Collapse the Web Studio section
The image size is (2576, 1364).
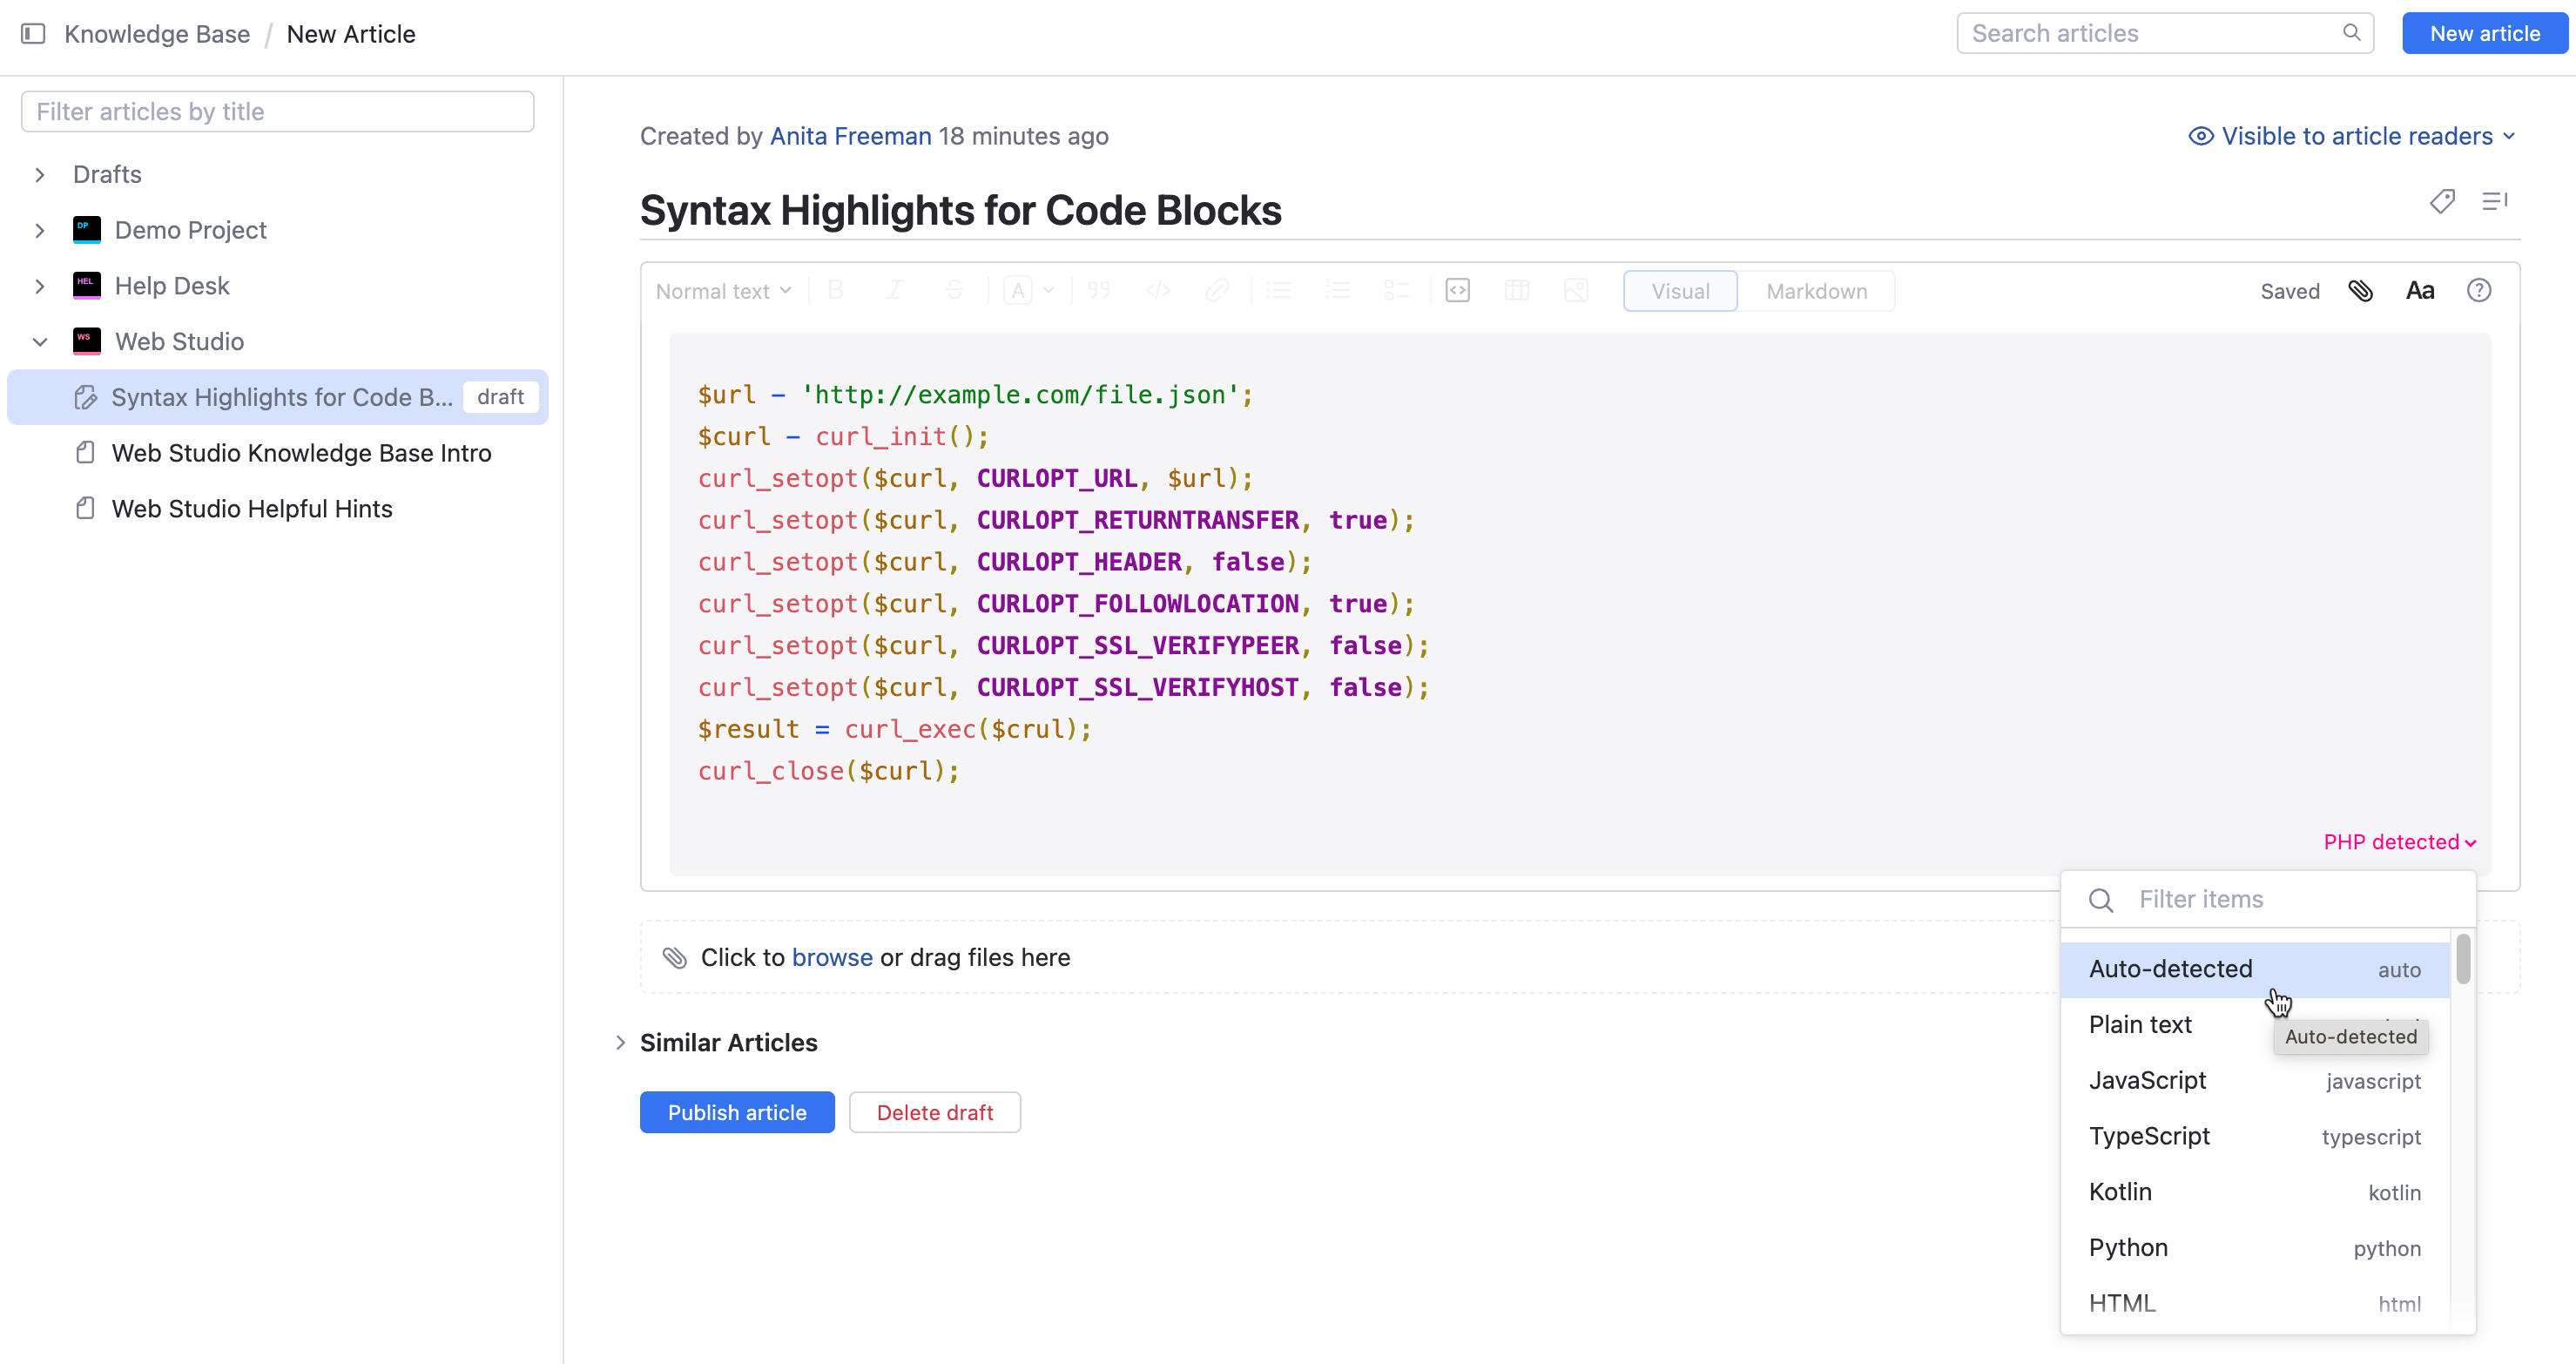pos(40,341)
